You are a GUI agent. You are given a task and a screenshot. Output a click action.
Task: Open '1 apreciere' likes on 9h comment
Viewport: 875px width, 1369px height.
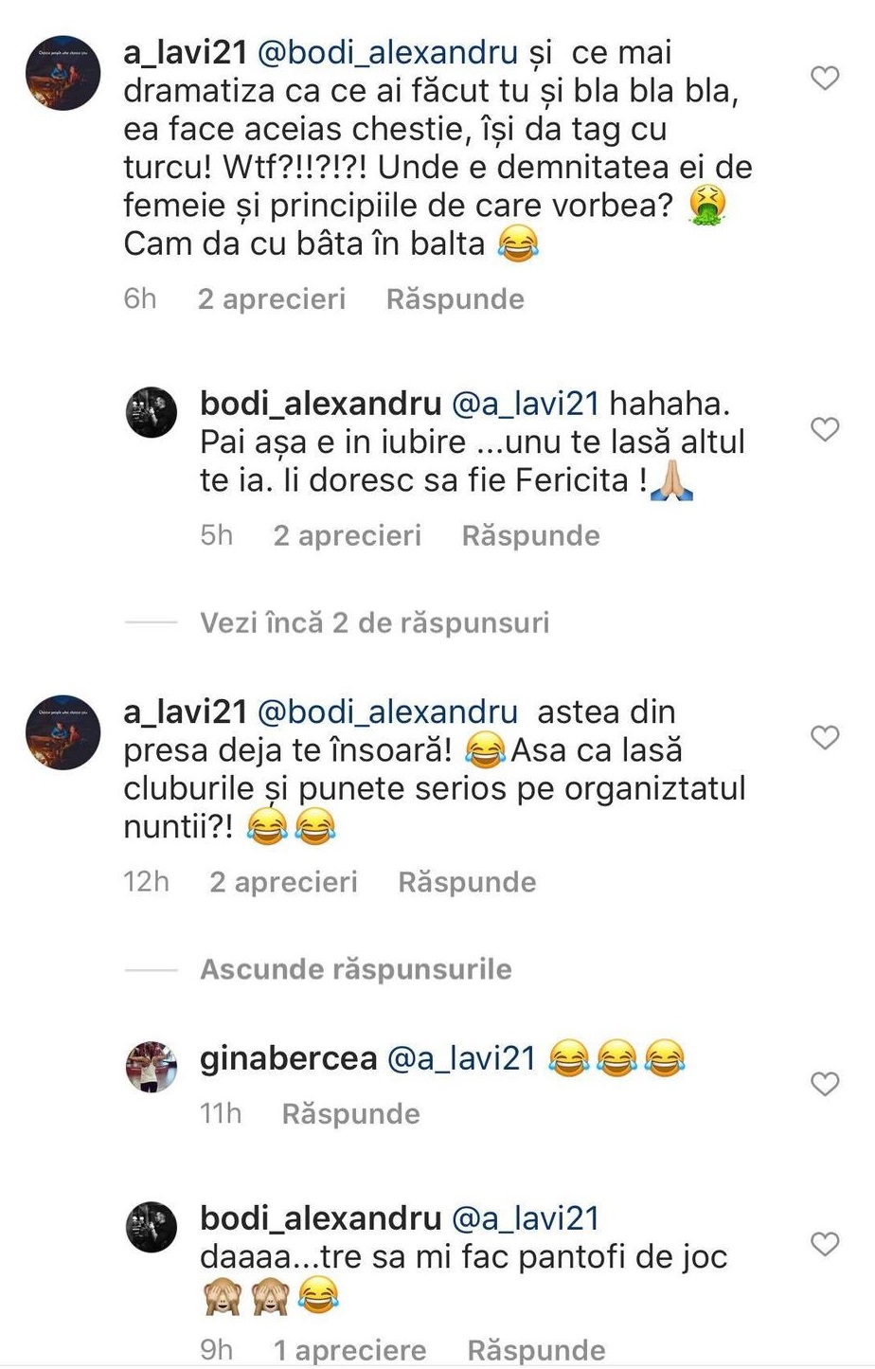pos(350,1350)
